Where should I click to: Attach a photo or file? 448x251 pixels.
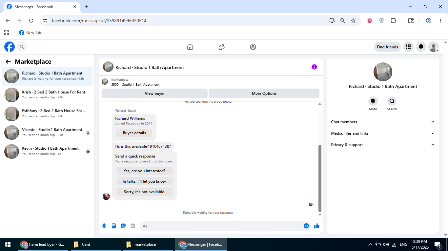click(x=114, y=226)
